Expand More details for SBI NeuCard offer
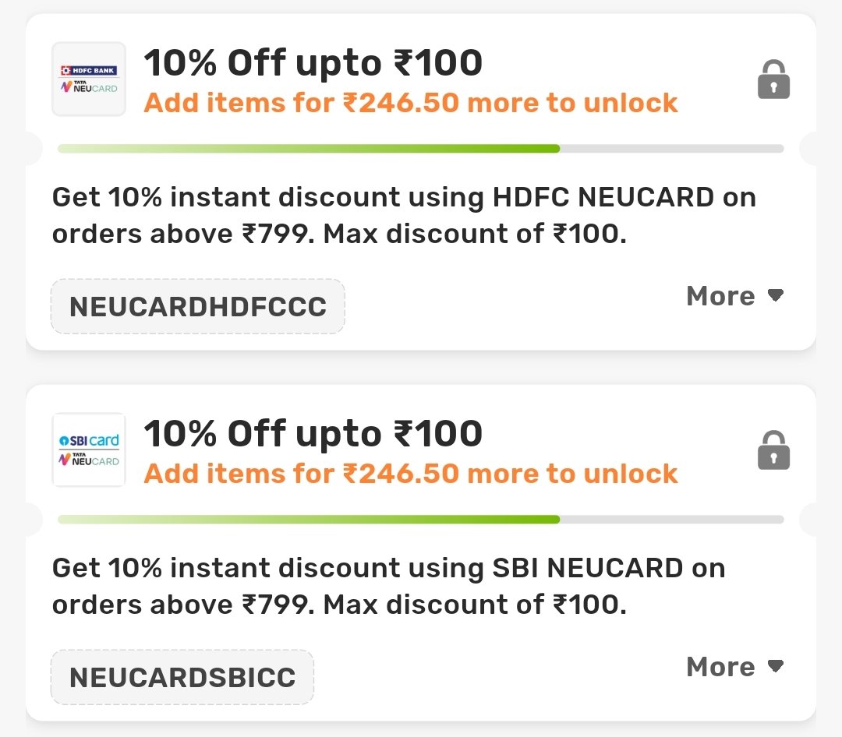The image size is (842, 737). (x=734, y=667)
